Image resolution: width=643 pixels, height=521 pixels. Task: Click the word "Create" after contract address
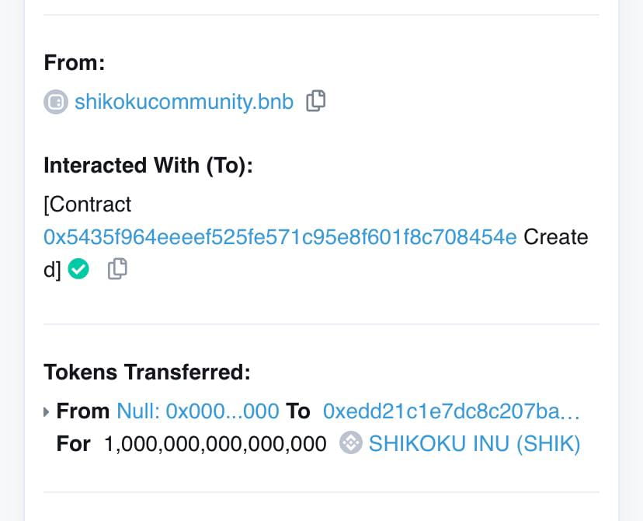pos(555,236)
